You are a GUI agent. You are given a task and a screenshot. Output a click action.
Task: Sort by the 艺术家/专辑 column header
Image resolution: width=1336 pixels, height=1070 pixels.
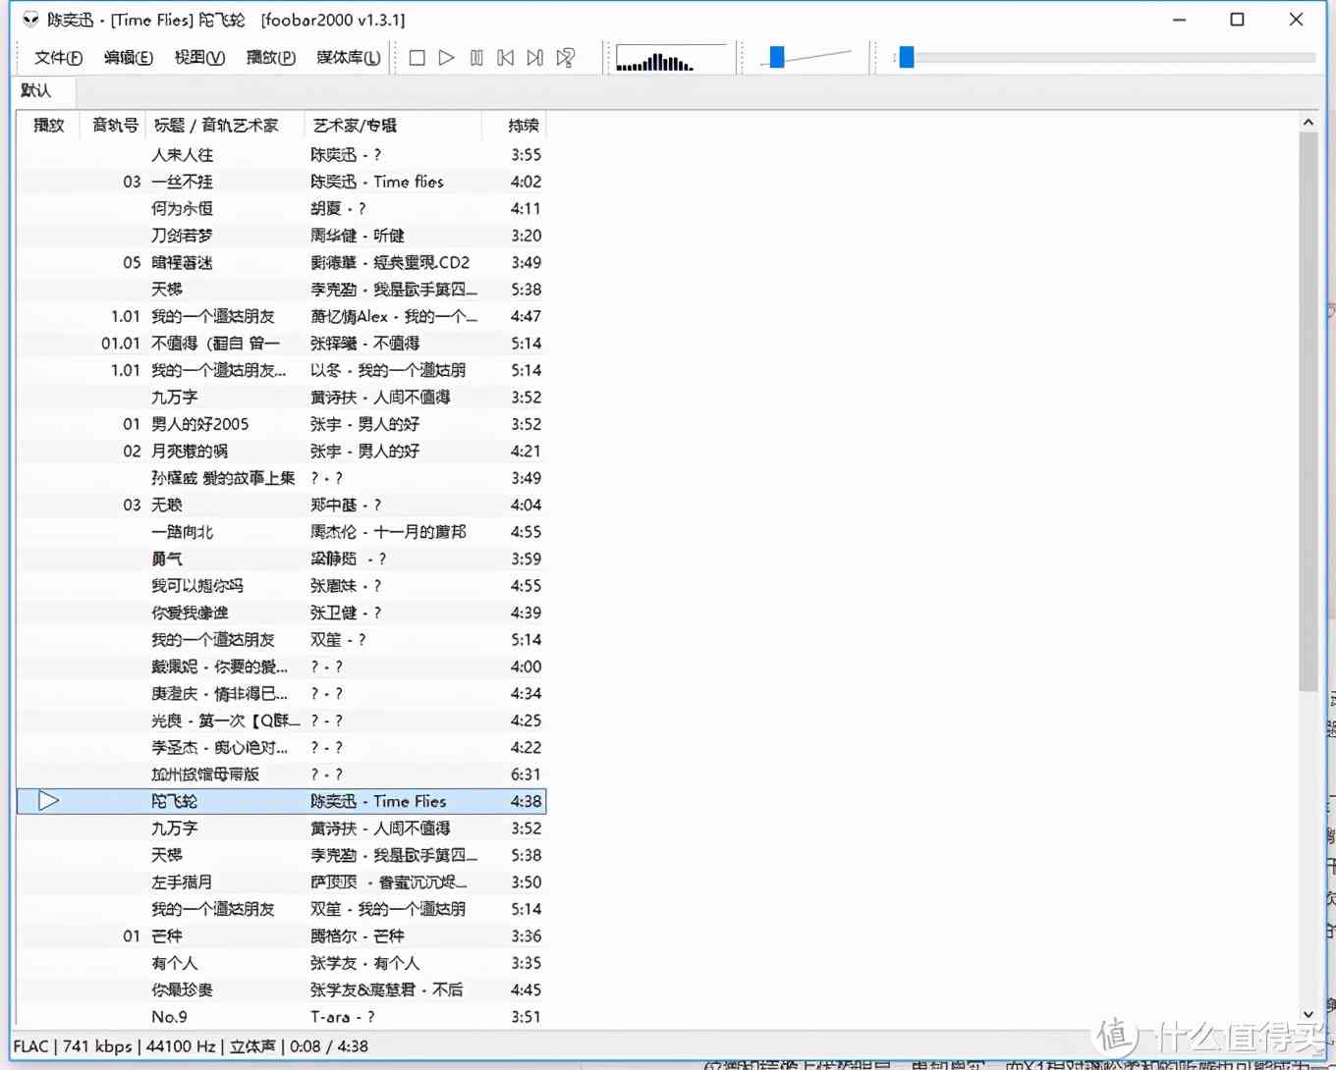(x=355, y=126)
